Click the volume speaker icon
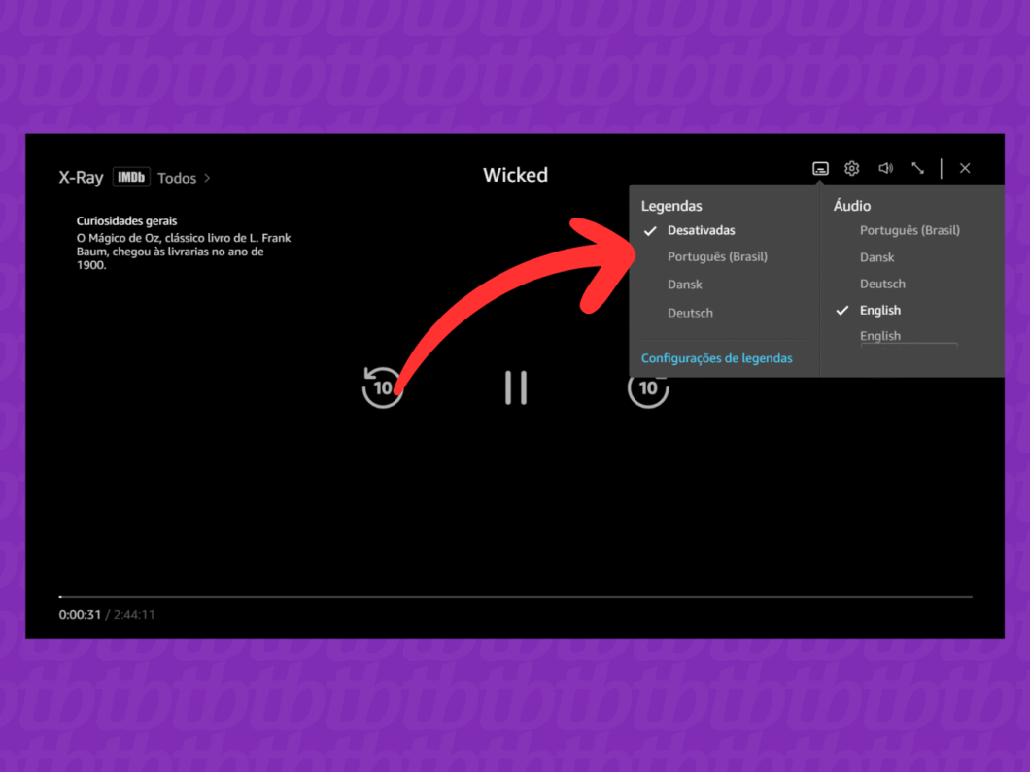 coord(885,169)
